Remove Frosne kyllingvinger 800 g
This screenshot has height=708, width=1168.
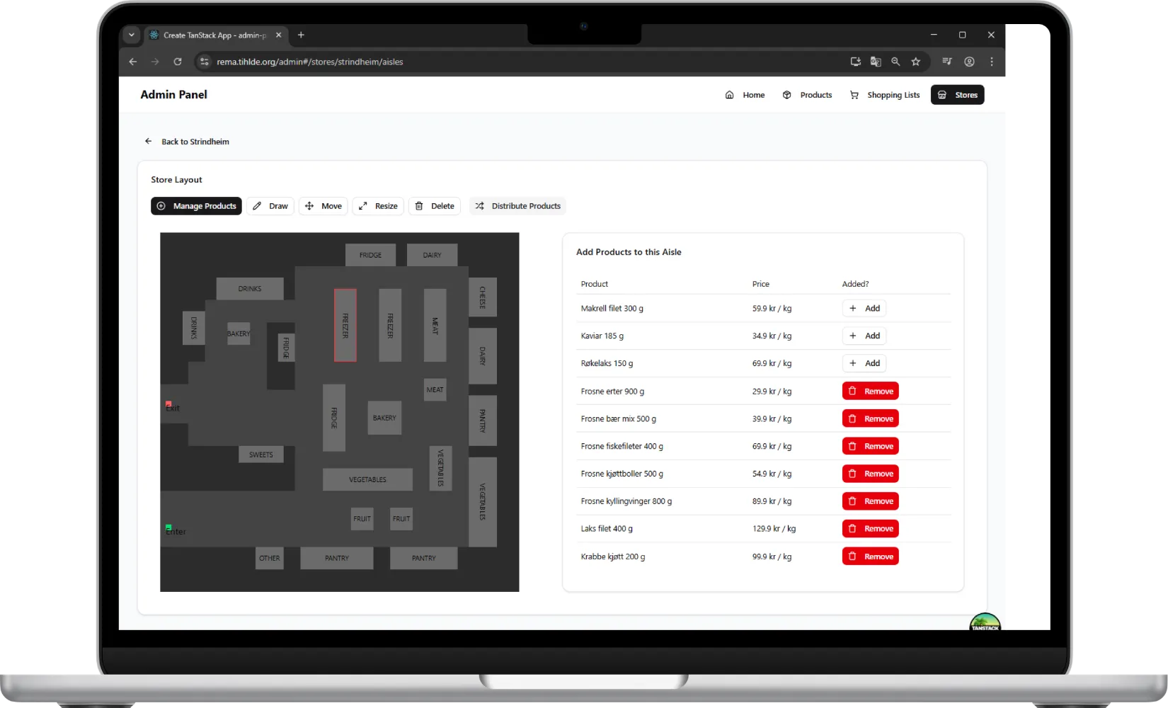pos(871,501)
